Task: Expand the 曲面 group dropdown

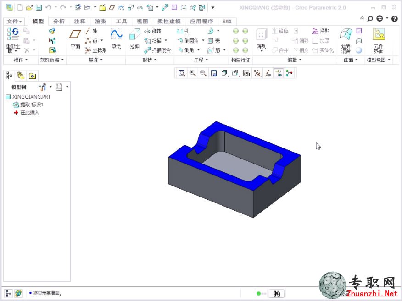Action: pos(351,60)
